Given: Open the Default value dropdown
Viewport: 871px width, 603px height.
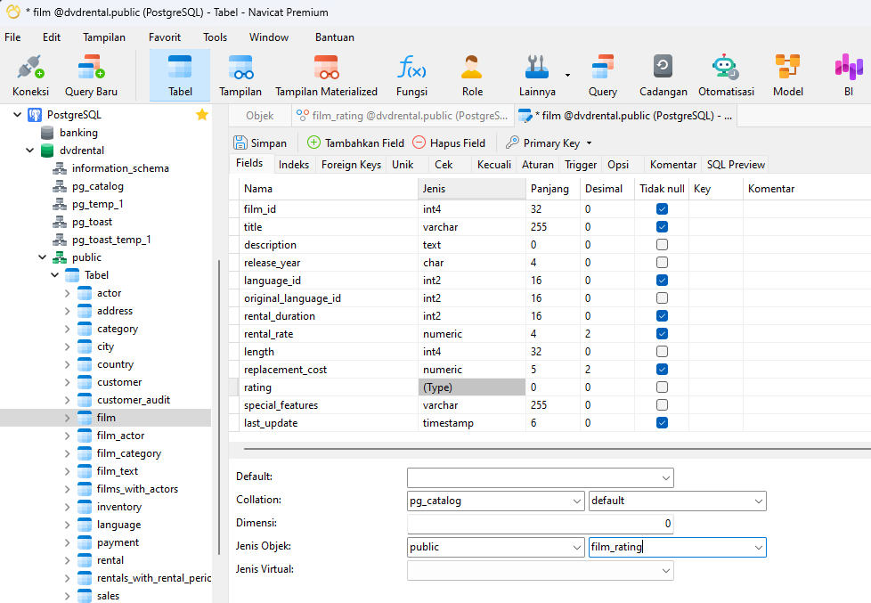Looking at the screenshot, I should [x=665, y=477].
